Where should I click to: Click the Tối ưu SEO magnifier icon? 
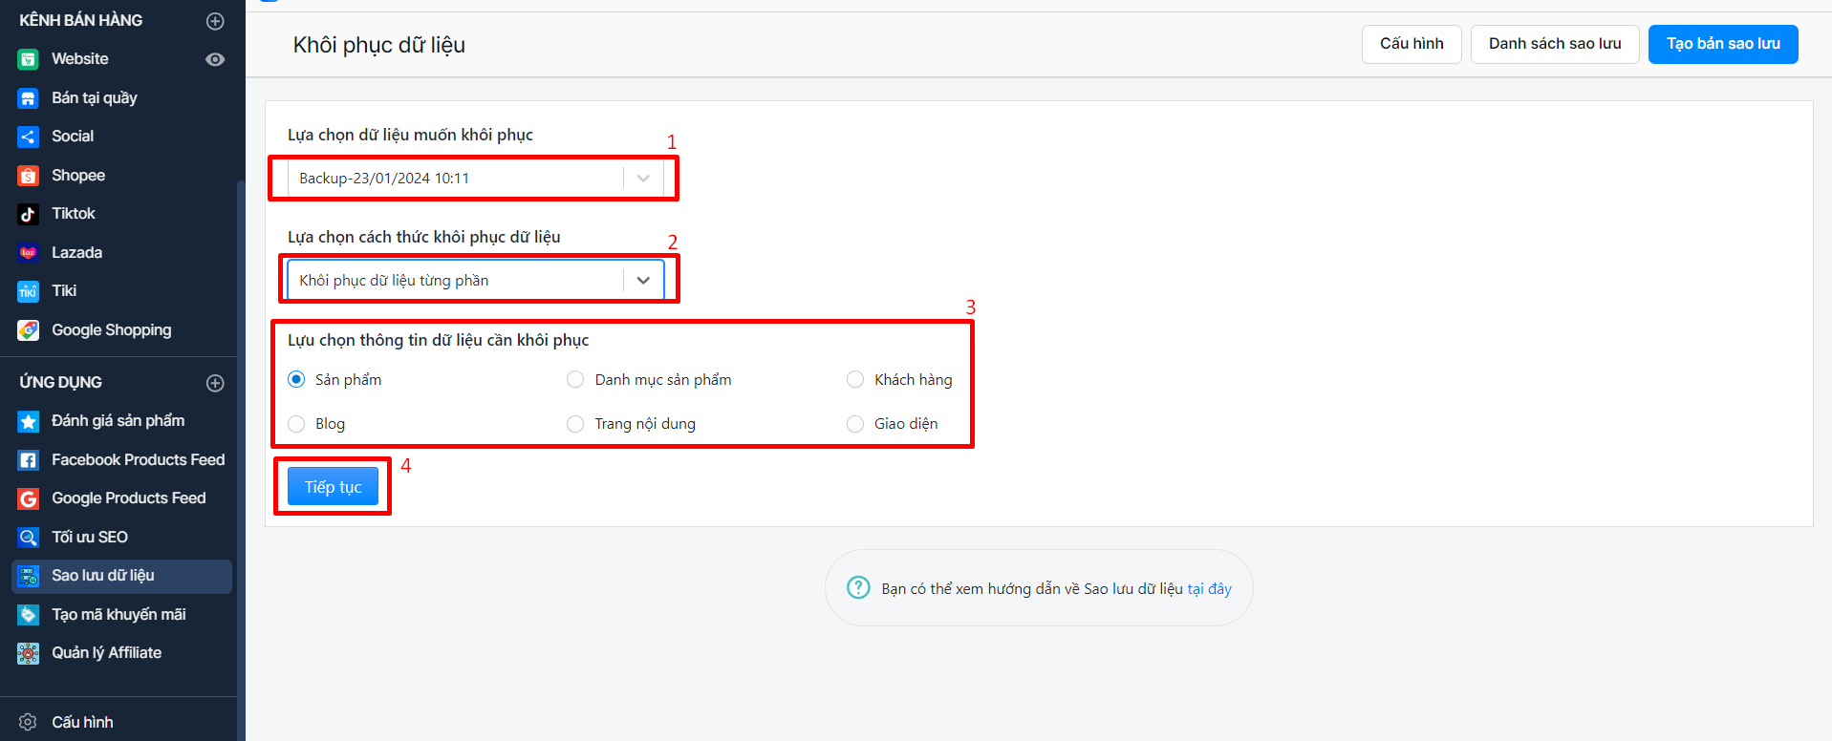(x=29, y=538)
